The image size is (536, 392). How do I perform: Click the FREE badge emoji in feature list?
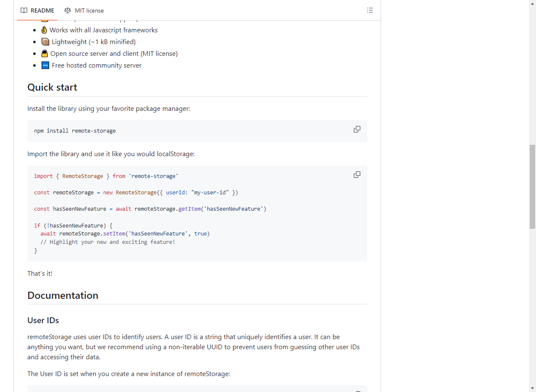pos(45,65)
